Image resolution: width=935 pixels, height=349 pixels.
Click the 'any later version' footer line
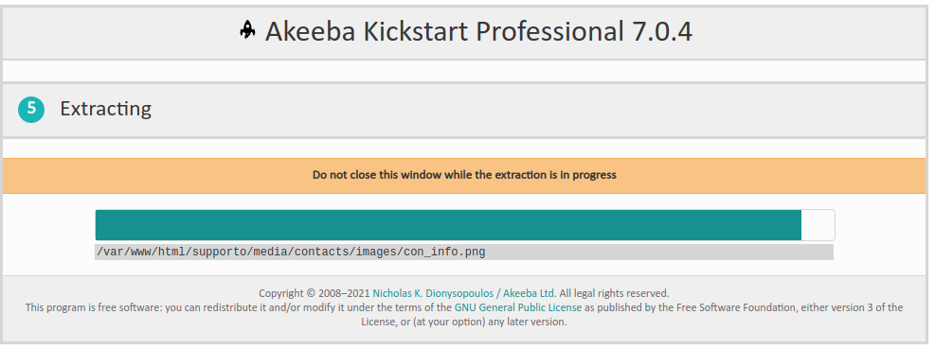(464, 323)
